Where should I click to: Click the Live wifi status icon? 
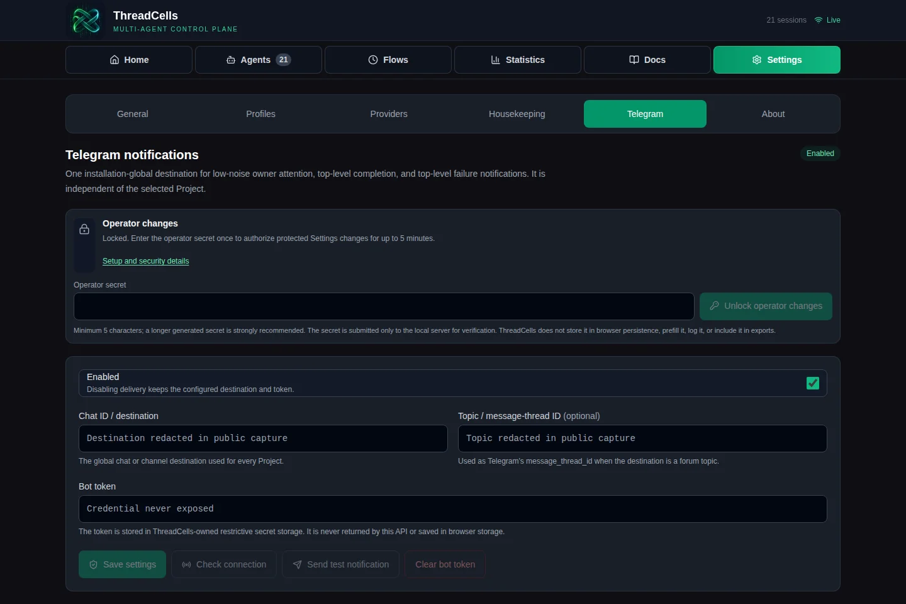[819, 20]
